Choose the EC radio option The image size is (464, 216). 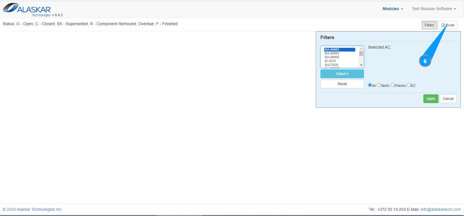click(409, 85)
